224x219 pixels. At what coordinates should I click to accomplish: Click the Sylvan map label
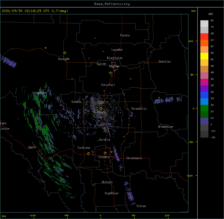pyautogui.click(x=101, y=64)
